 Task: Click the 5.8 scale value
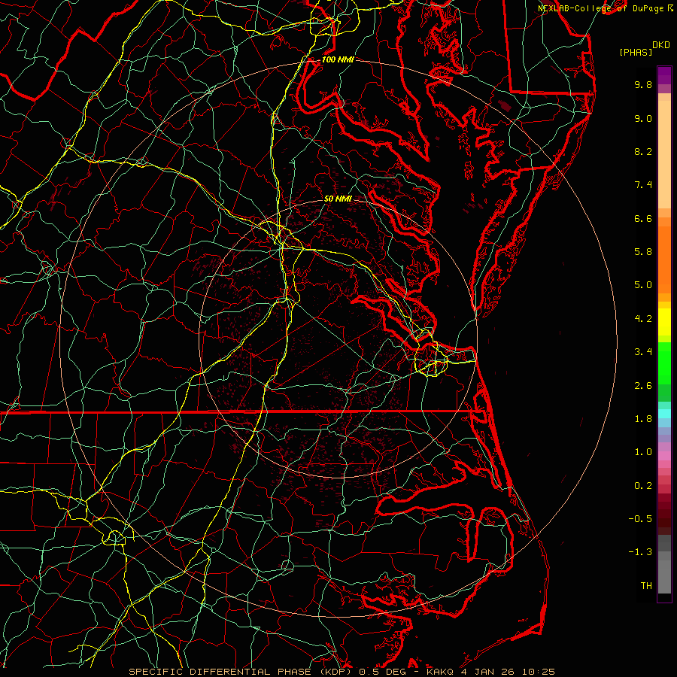click(643, 252)
